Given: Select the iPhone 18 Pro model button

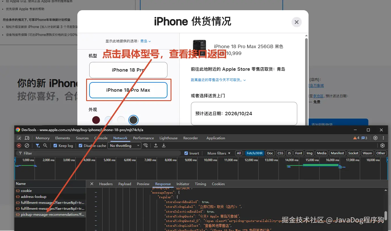Looking at the screenshot, I should (128, 70).
